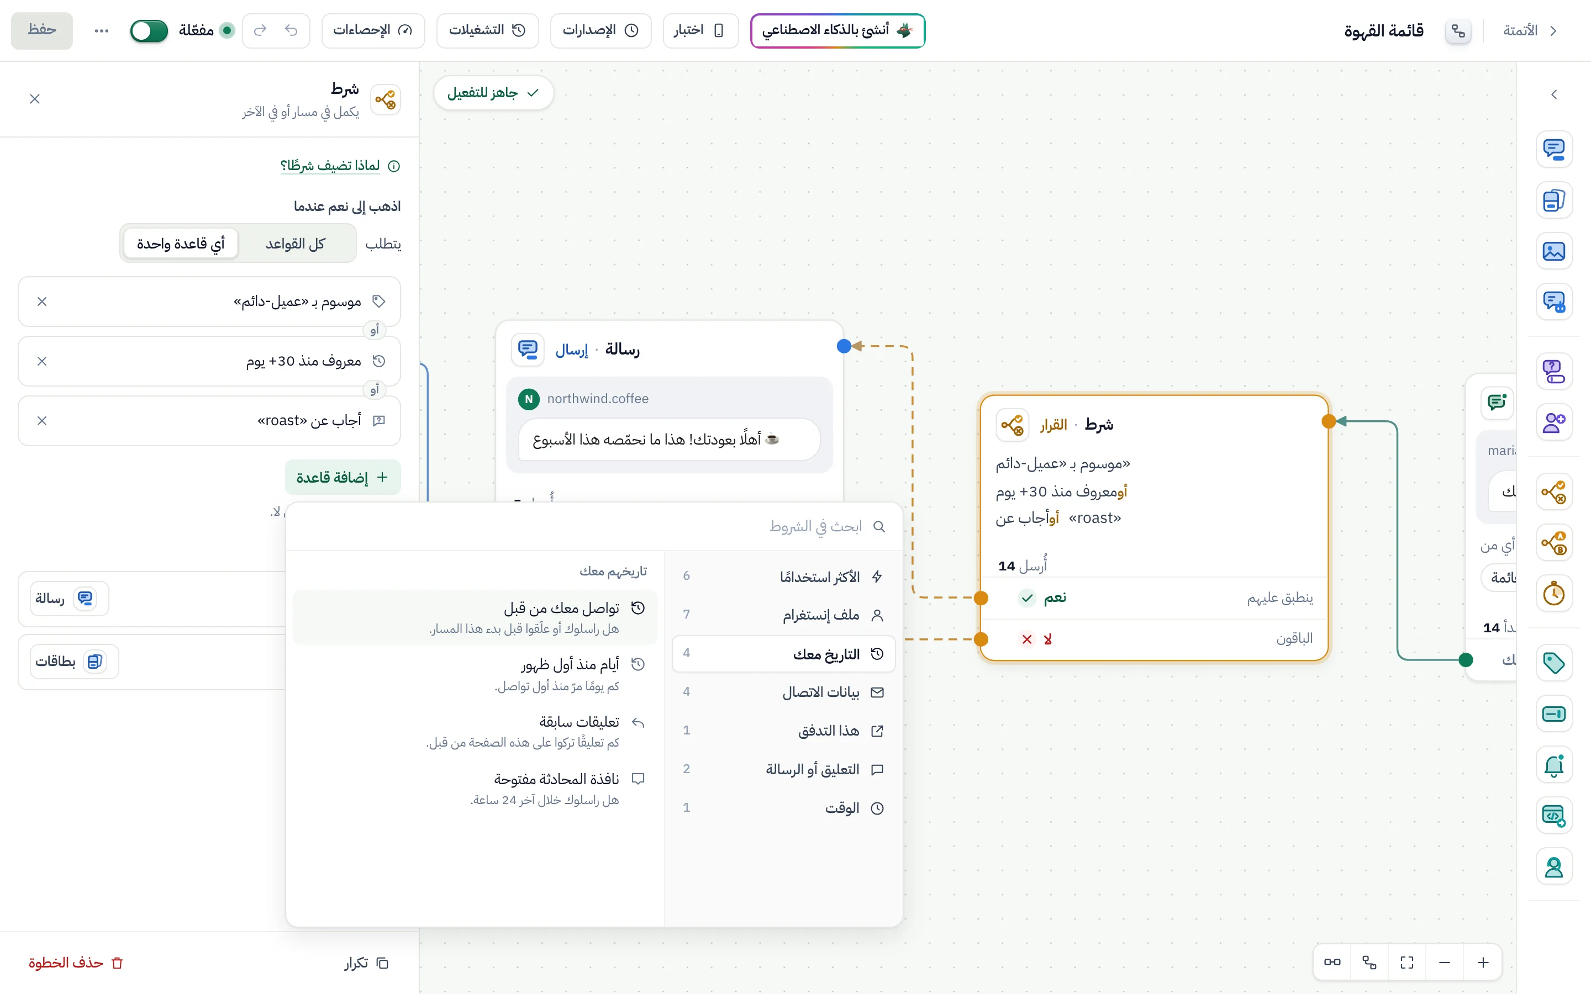Click the اختبار test button
This screenshot has width=1591, height=994.
[x=700, y=30]
